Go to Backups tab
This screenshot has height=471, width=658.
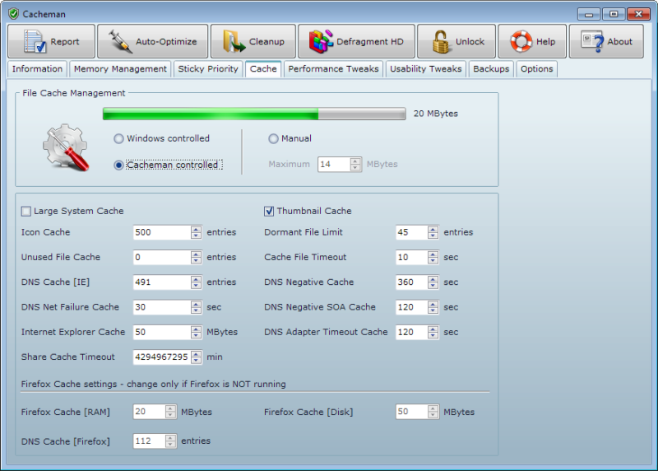pos(491,69)
